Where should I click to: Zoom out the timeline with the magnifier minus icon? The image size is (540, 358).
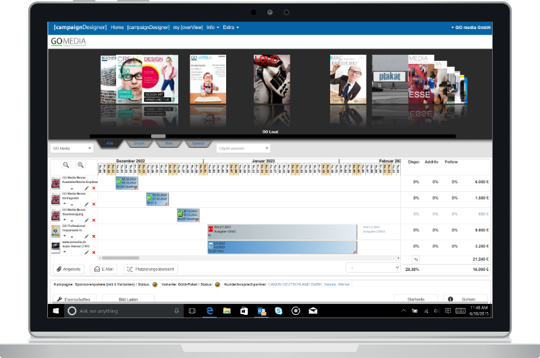(x=66, y=165)
